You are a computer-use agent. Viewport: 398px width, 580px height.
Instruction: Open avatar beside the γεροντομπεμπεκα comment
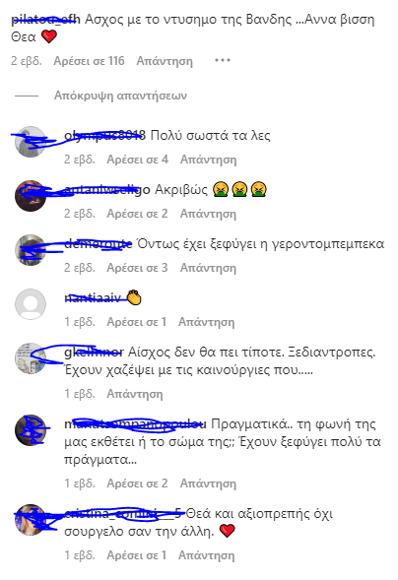coord(31,250)
